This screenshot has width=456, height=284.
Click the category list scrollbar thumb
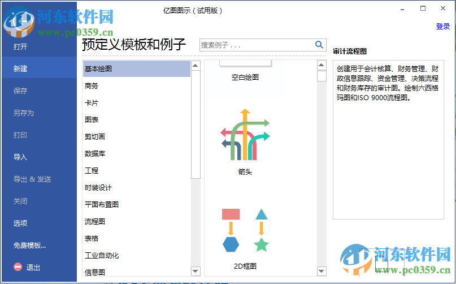tap(196, 124)
